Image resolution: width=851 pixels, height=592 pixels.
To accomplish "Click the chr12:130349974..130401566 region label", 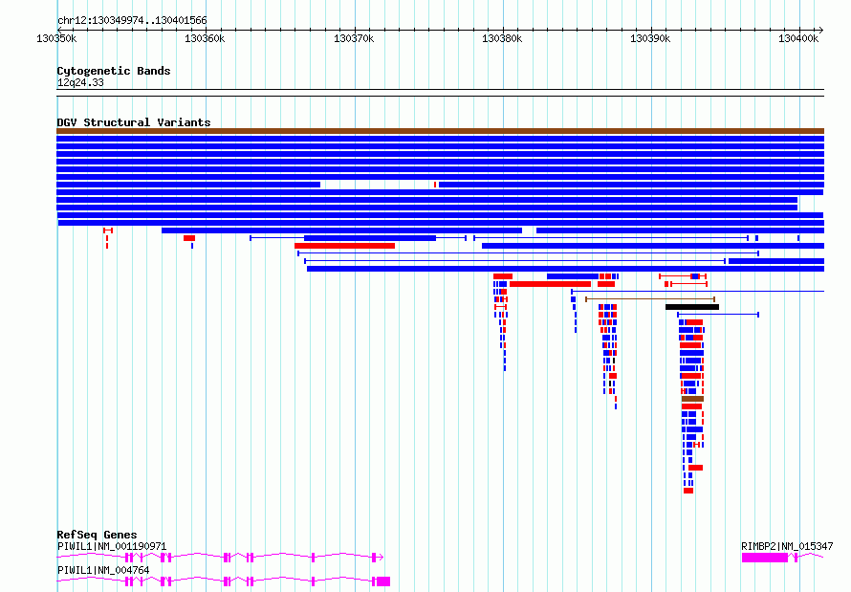I will pos(132,20).
